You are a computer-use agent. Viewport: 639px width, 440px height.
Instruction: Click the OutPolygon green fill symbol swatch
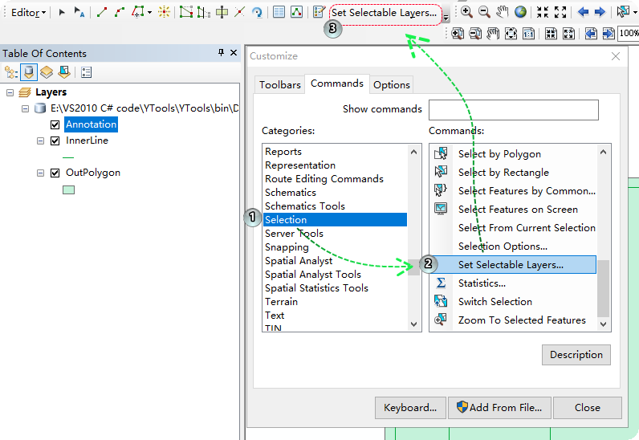point(68,190)
